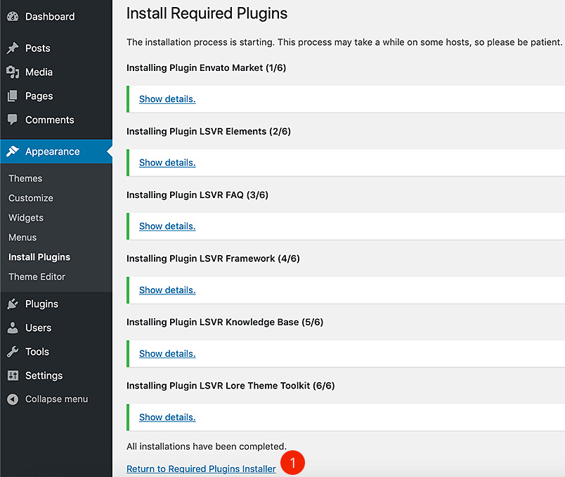The width and height of the screenshot is (565, 477).
Task: Click Return to Required Plugins Installer link
Action: tap(201, 469)
